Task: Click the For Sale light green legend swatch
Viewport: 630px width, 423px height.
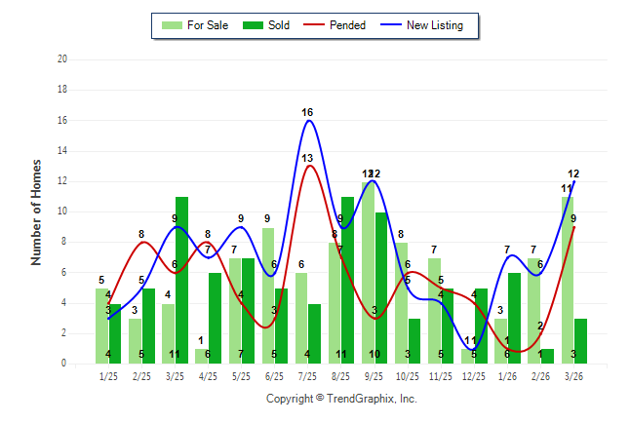Action: (x=171, y=25)
